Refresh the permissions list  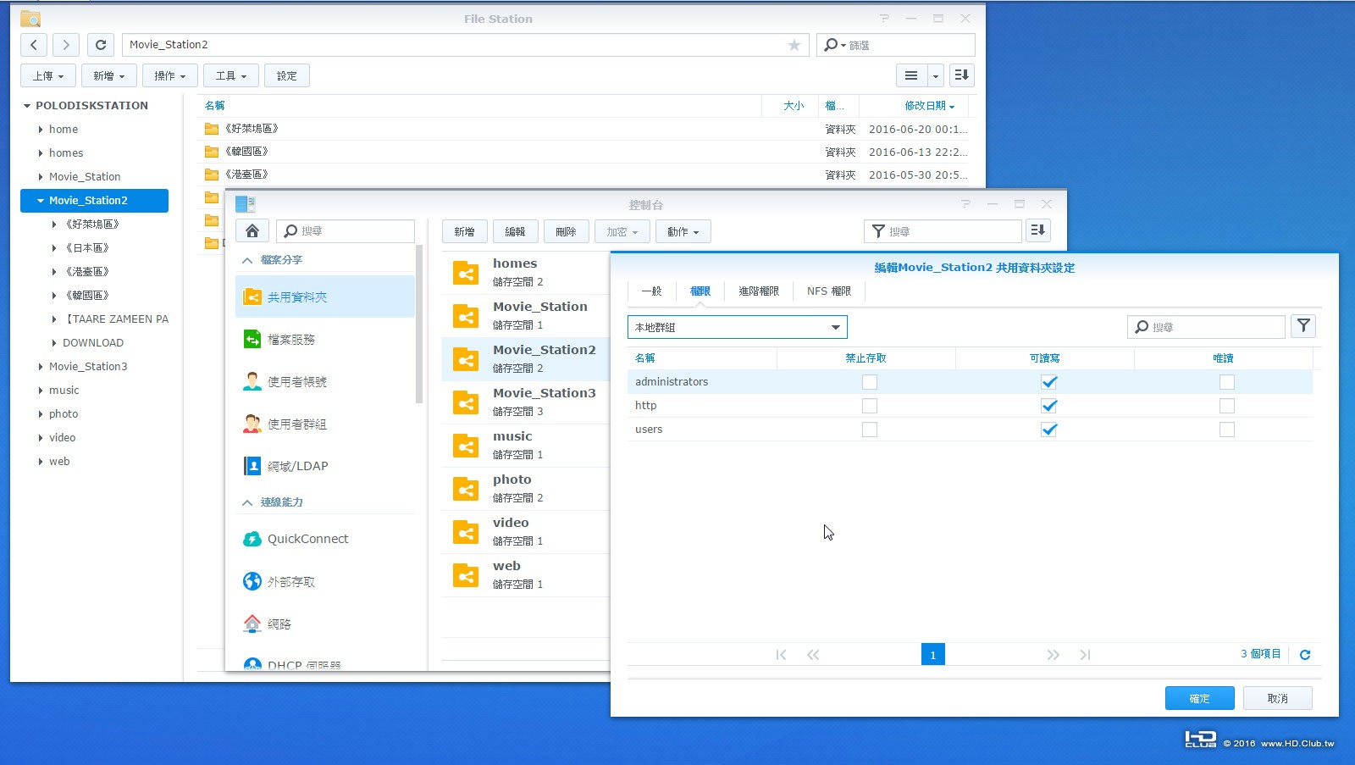pyautogui.click(x=1305, y=655)
